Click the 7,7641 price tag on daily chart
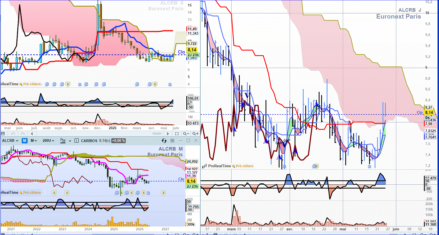Image resolution: width=439 pixels, height=235 pixels. (431, 137)
